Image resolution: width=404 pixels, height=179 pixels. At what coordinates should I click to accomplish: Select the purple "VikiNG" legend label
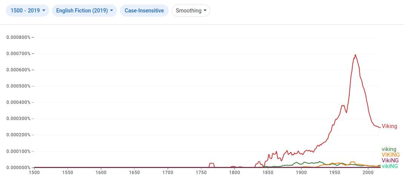(x=390, y=160)
